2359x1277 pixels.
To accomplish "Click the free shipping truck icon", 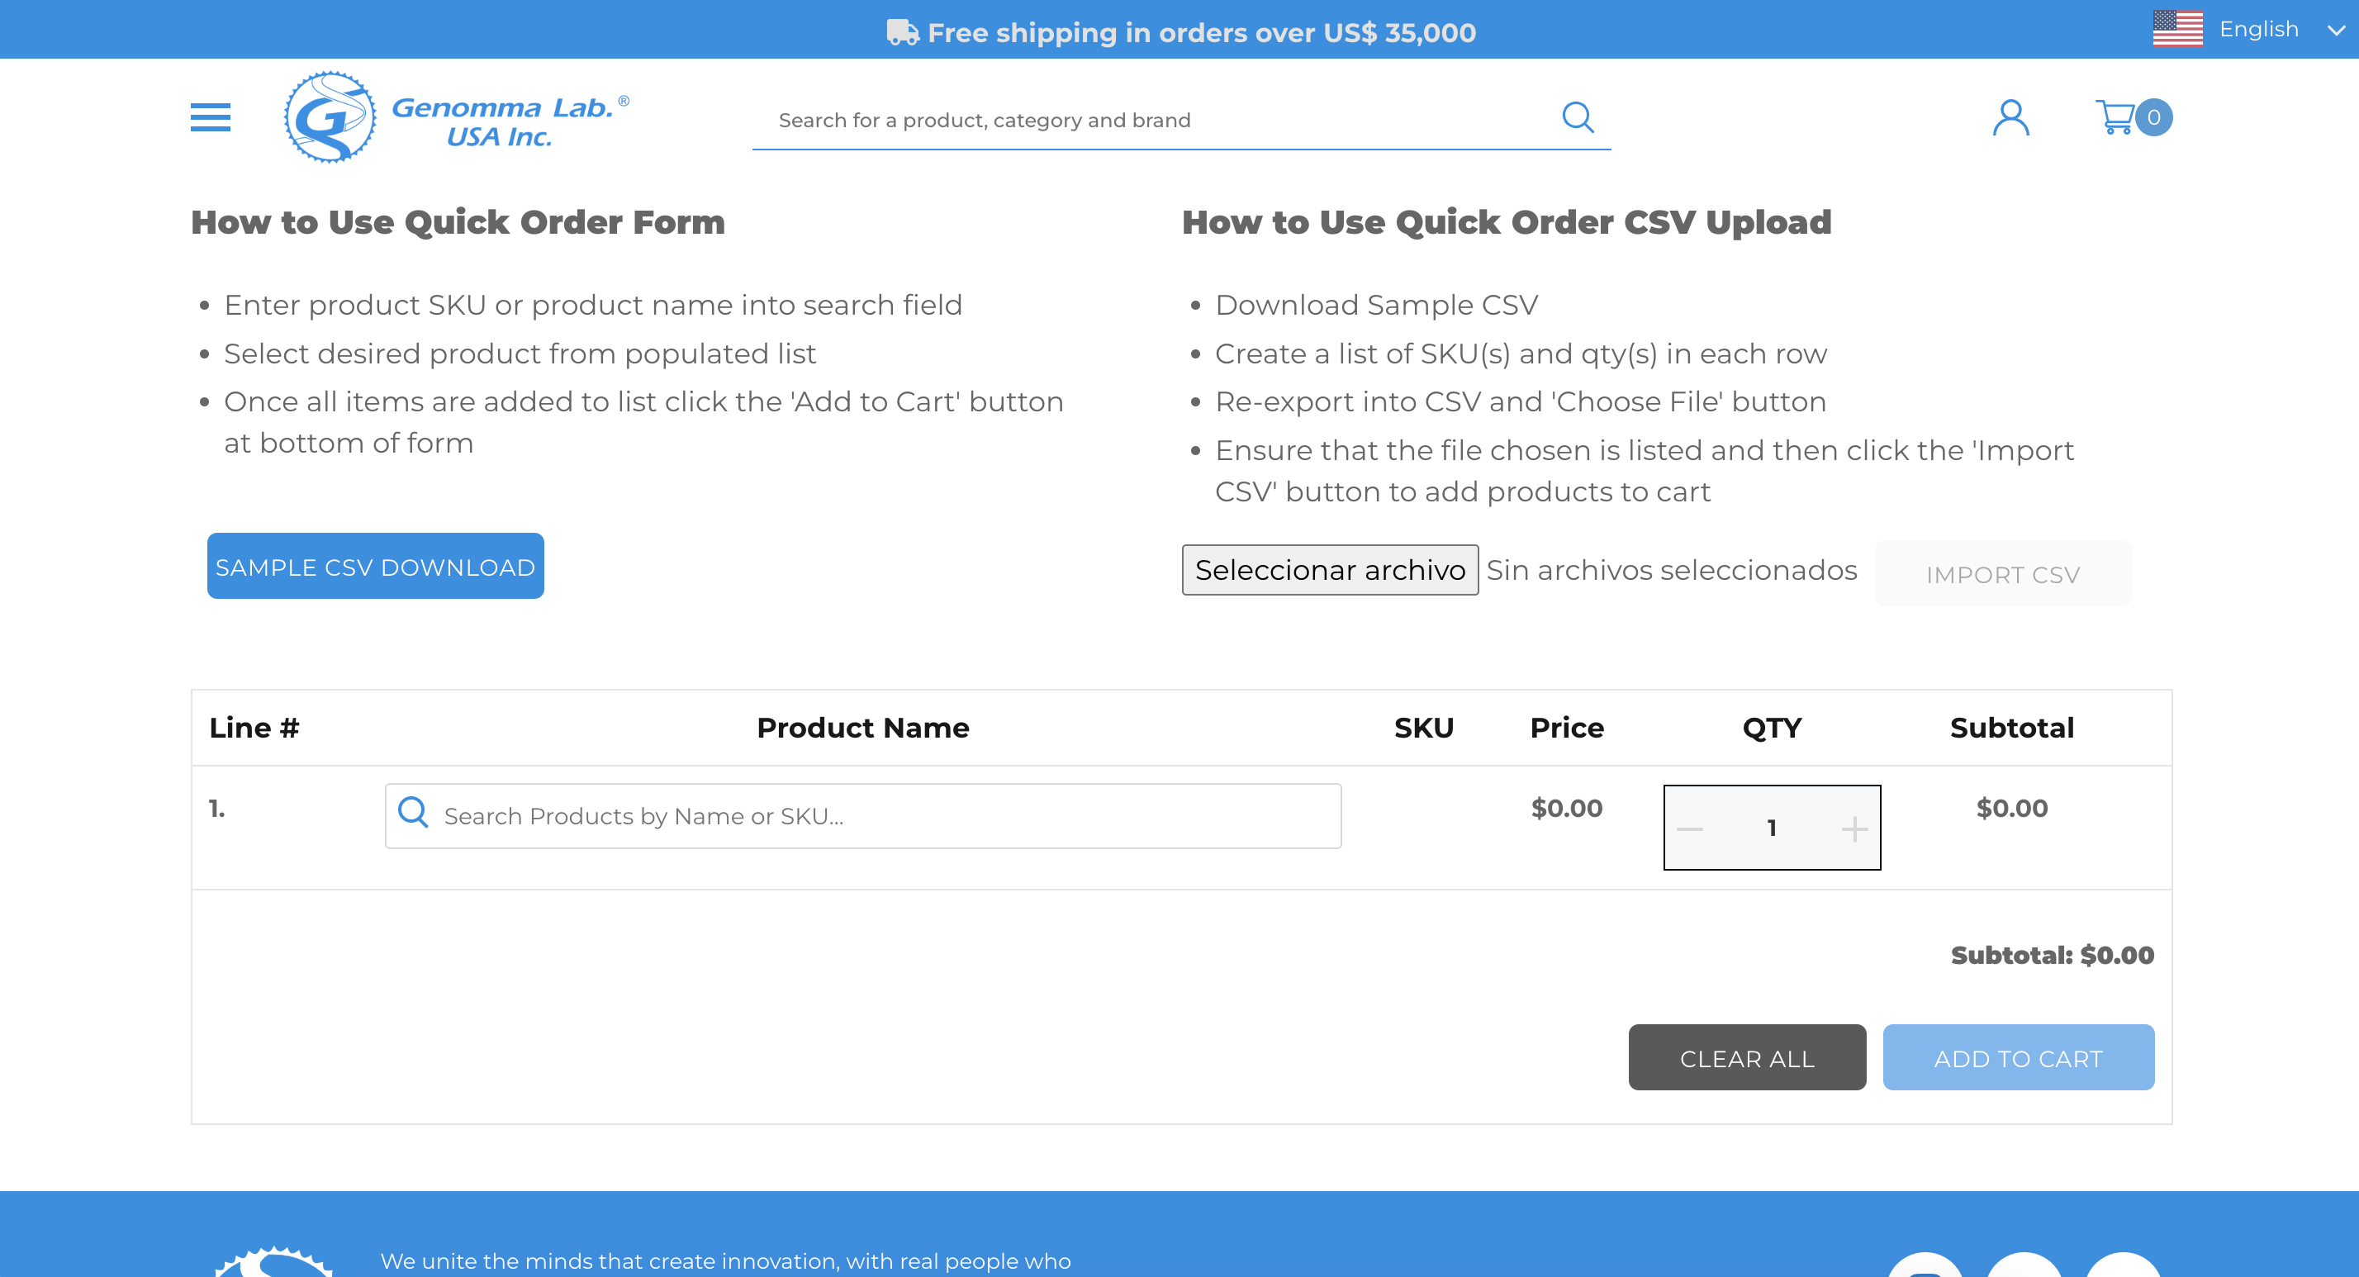I will point(902,33).
